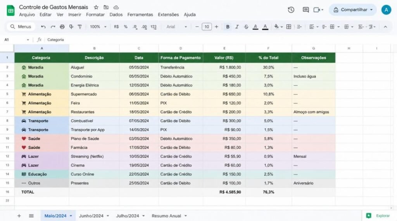Screen dimensions: 397x221
Task: Click the merge cells icon
Action: [x=299, y=27]
